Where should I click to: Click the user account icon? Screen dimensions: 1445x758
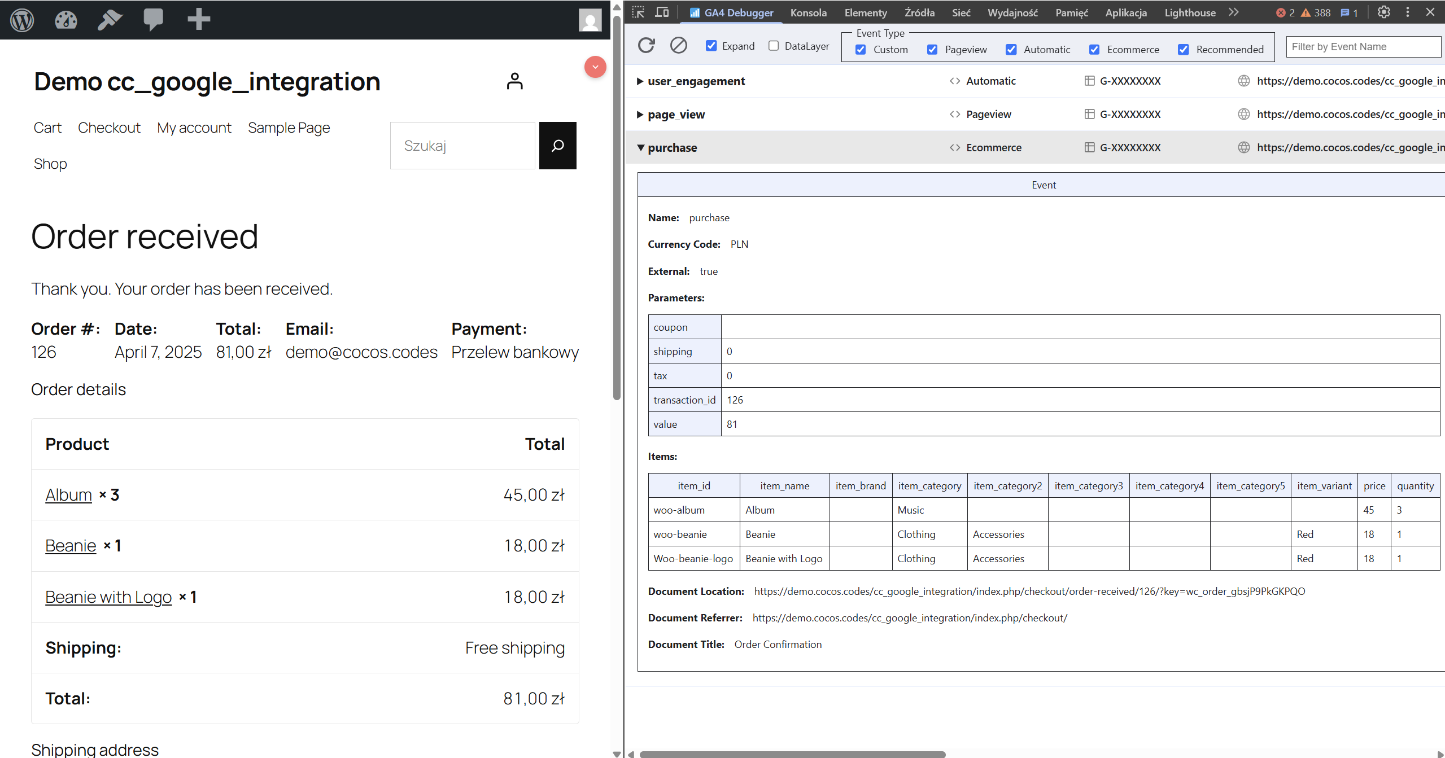coord(514,81)
